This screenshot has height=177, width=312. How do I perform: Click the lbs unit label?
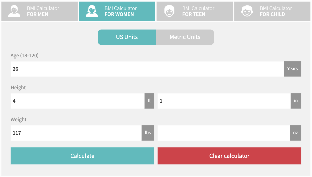click(x=148, y=133)
